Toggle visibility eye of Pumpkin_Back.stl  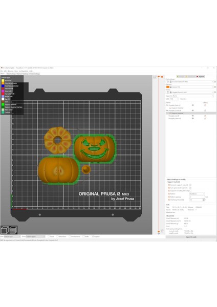[x=193, y=105]
